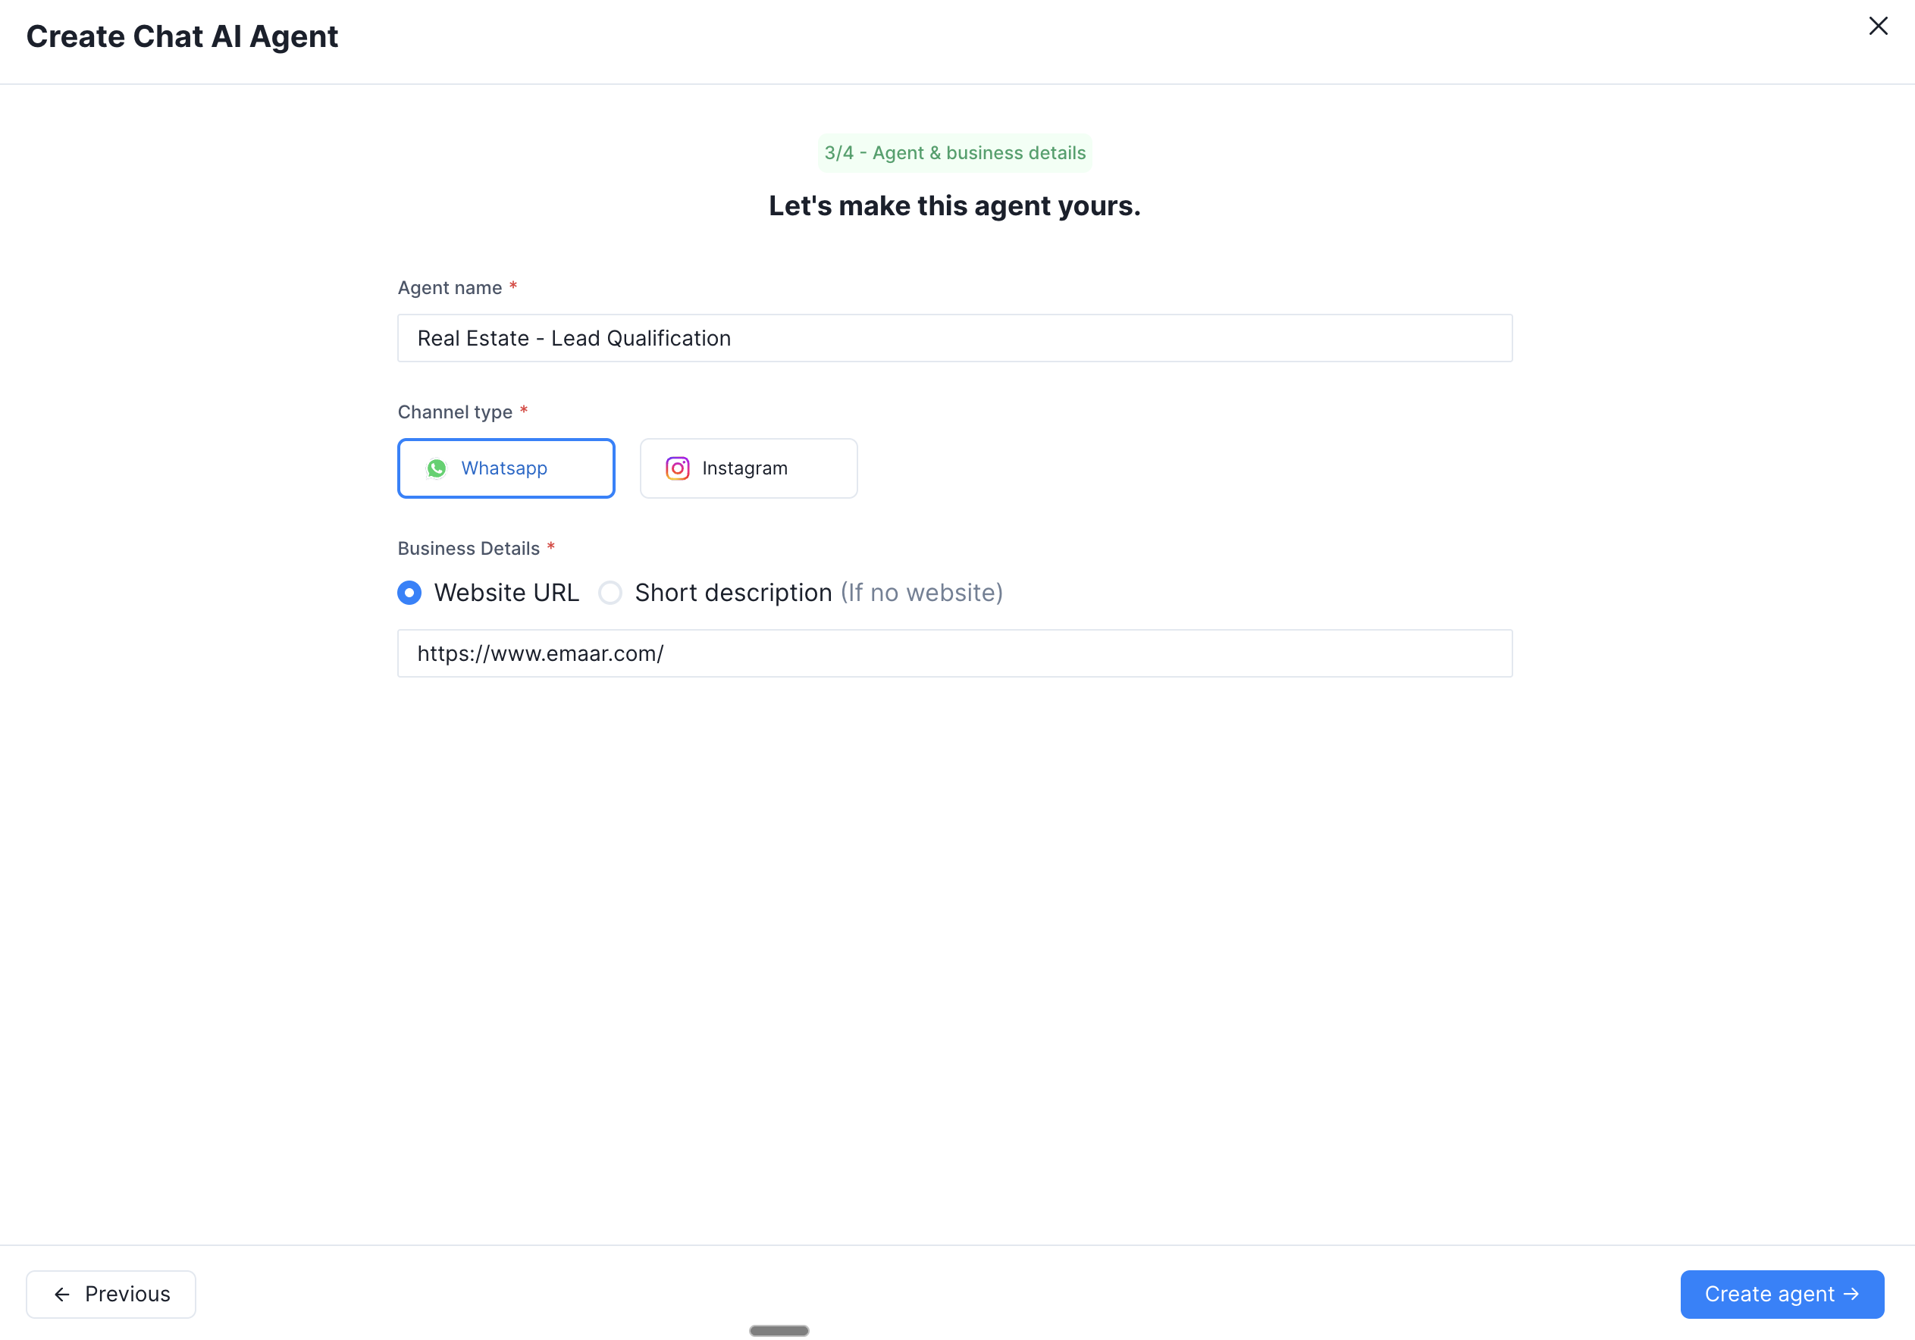Close the Create Chat AI Agent dialog

(x=1877, y=27)
